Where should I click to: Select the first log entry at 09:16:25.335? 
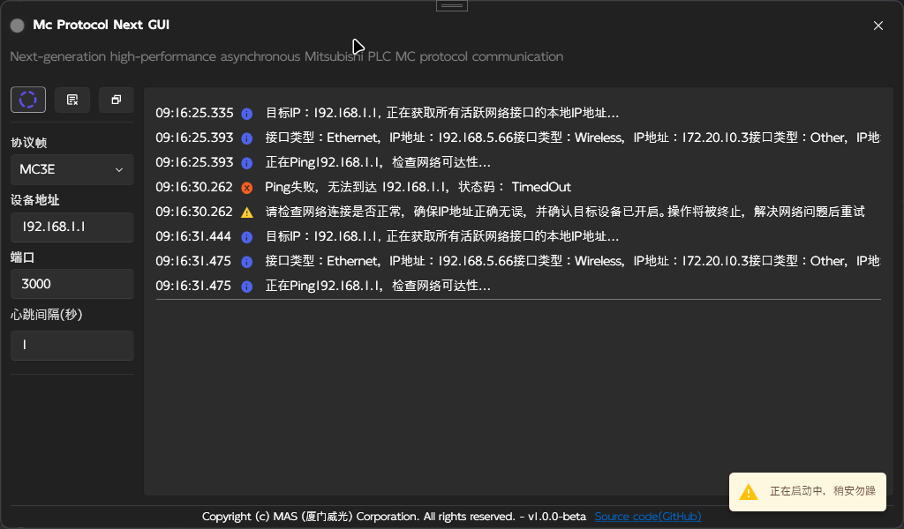517,113
